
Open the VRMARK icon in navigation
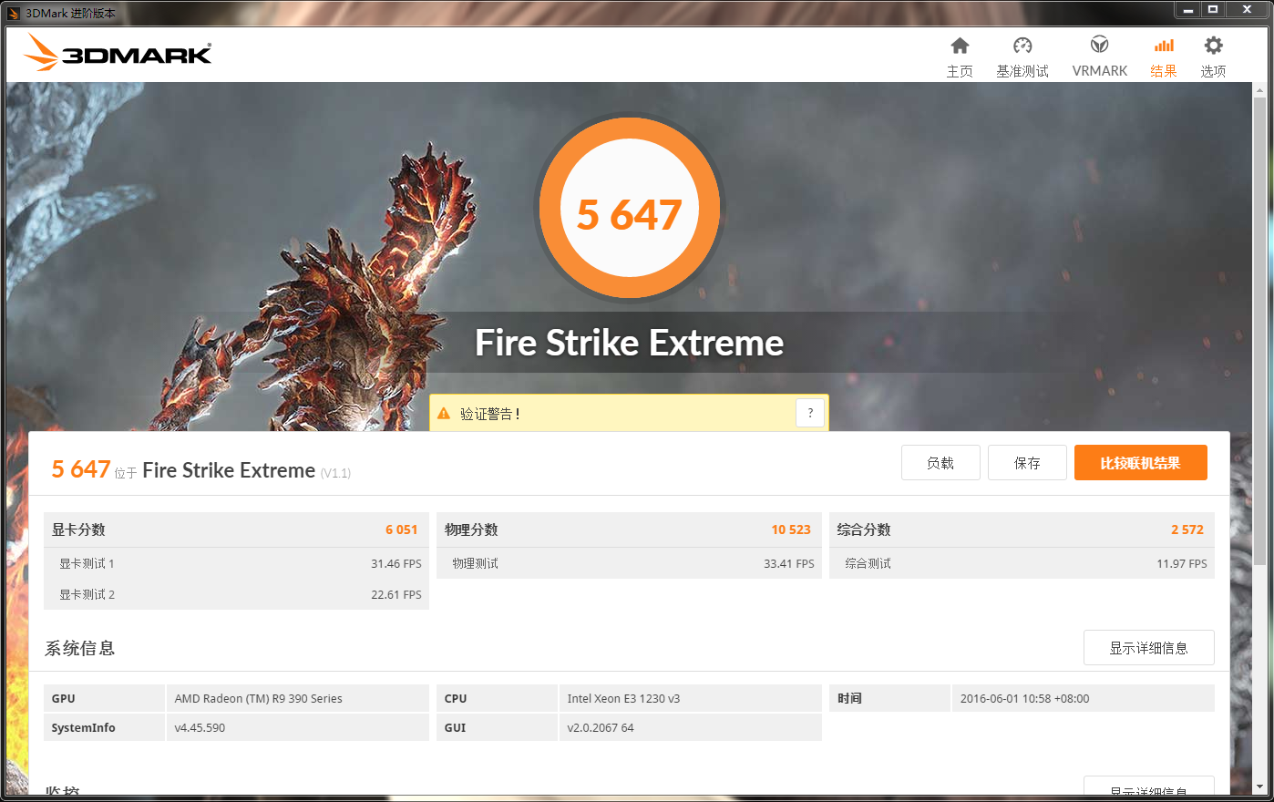point(1100,45)
